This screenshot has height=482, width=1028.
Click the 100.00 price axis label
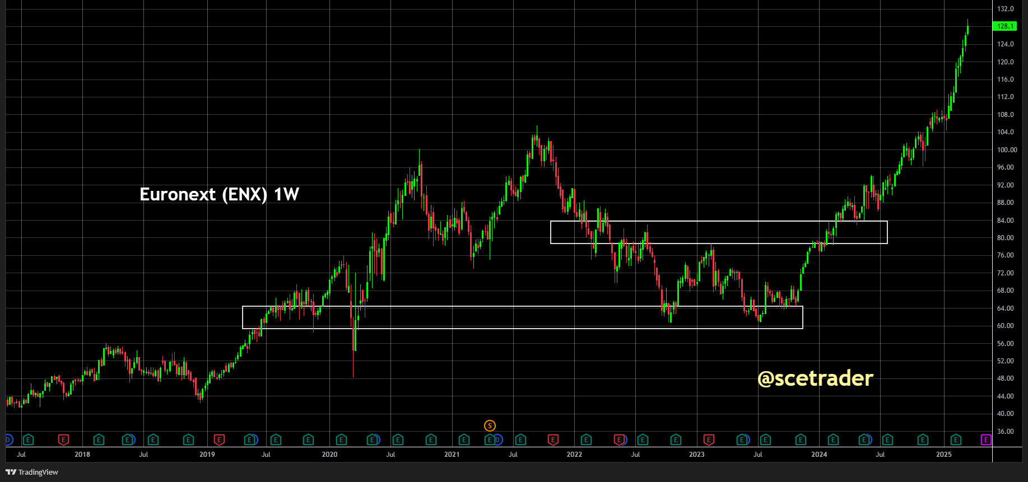point(1007,150)
